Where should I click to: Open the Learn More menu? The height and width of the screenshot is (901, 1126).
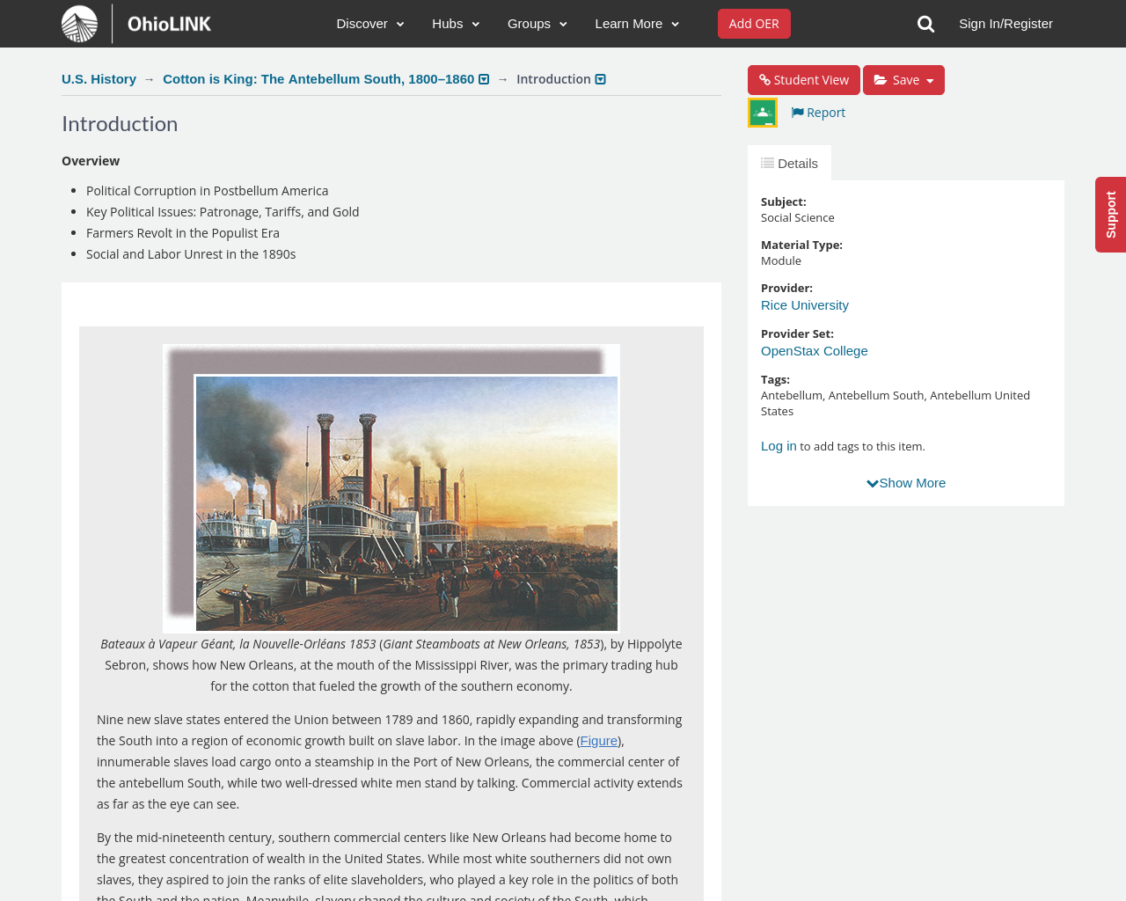pyautogui.click(x=637, y=24)
